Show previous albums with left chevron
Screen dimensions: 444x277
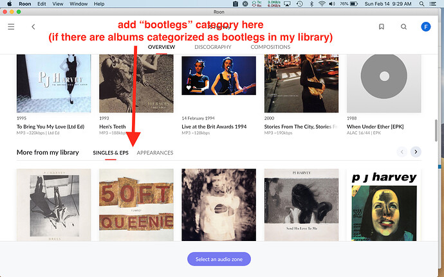(402, 152)
